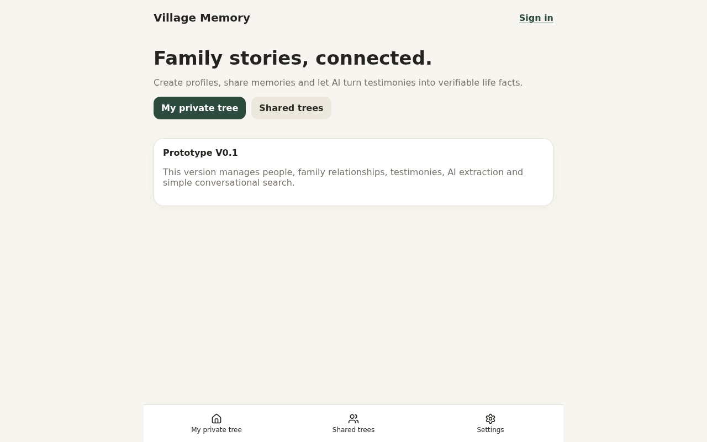707x442 pixels.
Task: Select the dark green My private tree button
Action: click(x=199, y=108)
